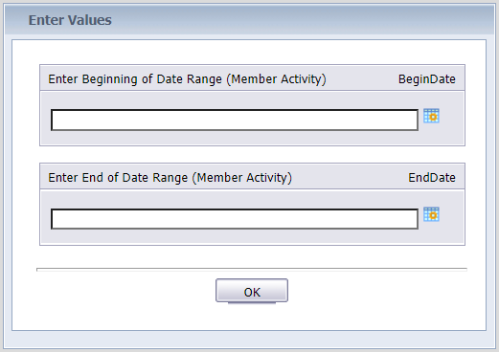
Task: Select the BeginDate parameter name label
Action: point(427,79)
